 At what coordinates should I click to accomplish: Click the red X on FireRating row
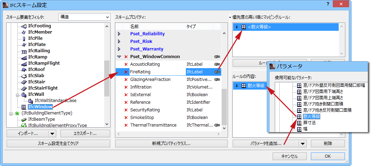point(126,72)
